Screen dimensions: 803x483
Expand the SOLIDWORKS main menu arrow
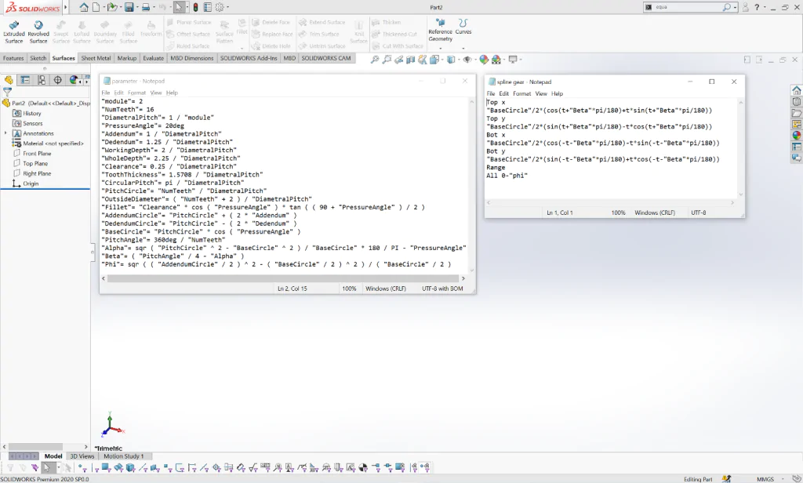[66, 7]
